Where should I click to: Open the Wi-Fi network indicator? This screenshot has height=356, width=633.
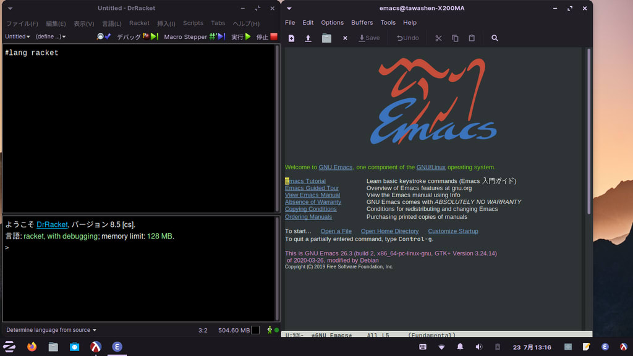point(441,347)
